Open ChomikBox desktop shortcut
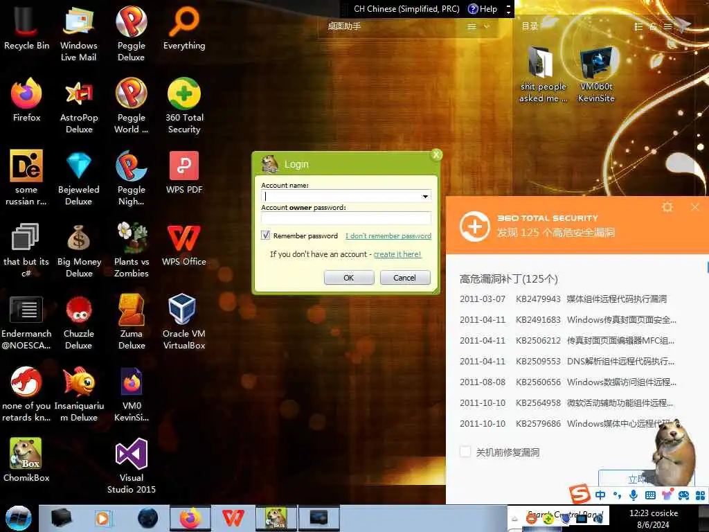 26,459
